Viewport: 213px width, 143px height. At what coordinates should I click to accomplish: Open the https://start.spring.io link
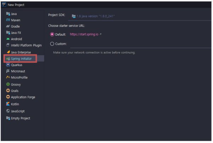pyautogui.click(x=84, y=34)
